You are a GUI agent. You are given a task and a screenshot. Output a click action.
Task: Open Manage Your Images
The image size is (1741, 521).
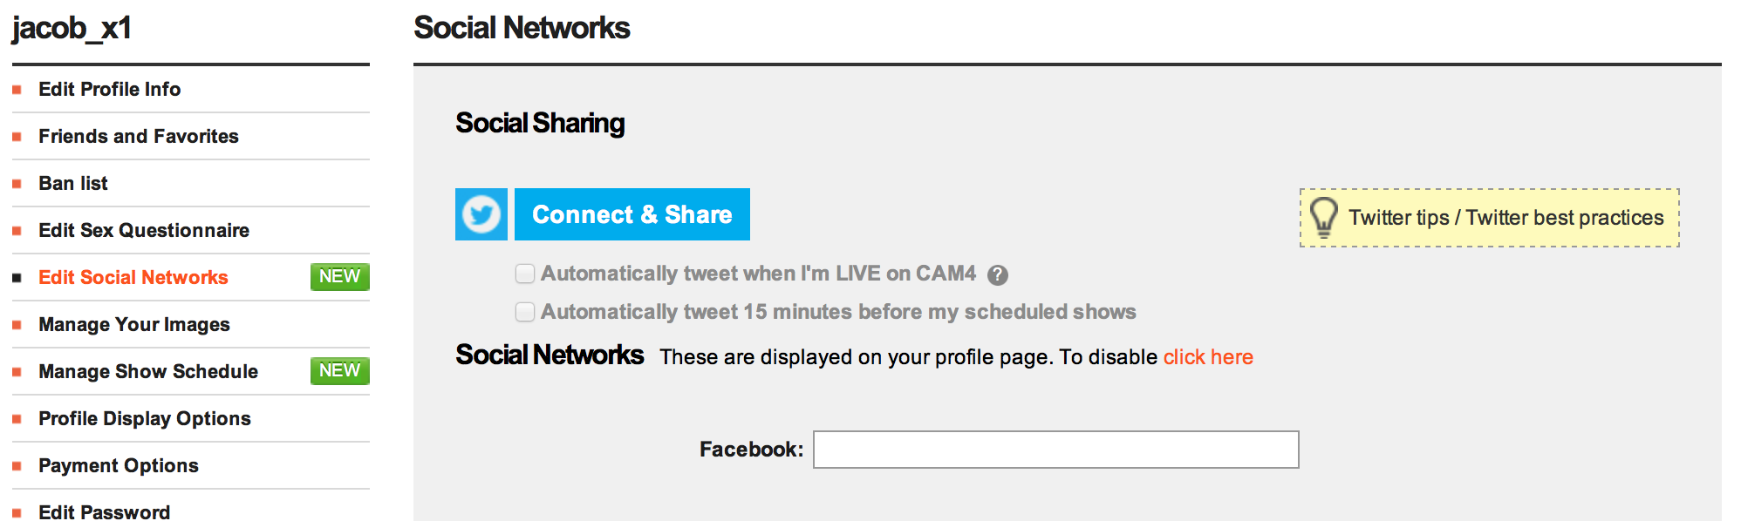[x=134, y=324]
